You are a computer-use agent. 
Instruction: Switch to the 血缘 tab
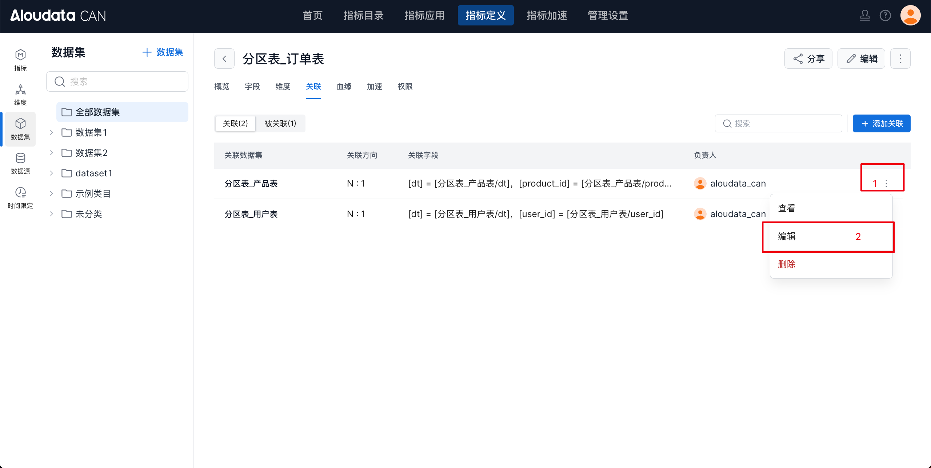tap(344, 87)
